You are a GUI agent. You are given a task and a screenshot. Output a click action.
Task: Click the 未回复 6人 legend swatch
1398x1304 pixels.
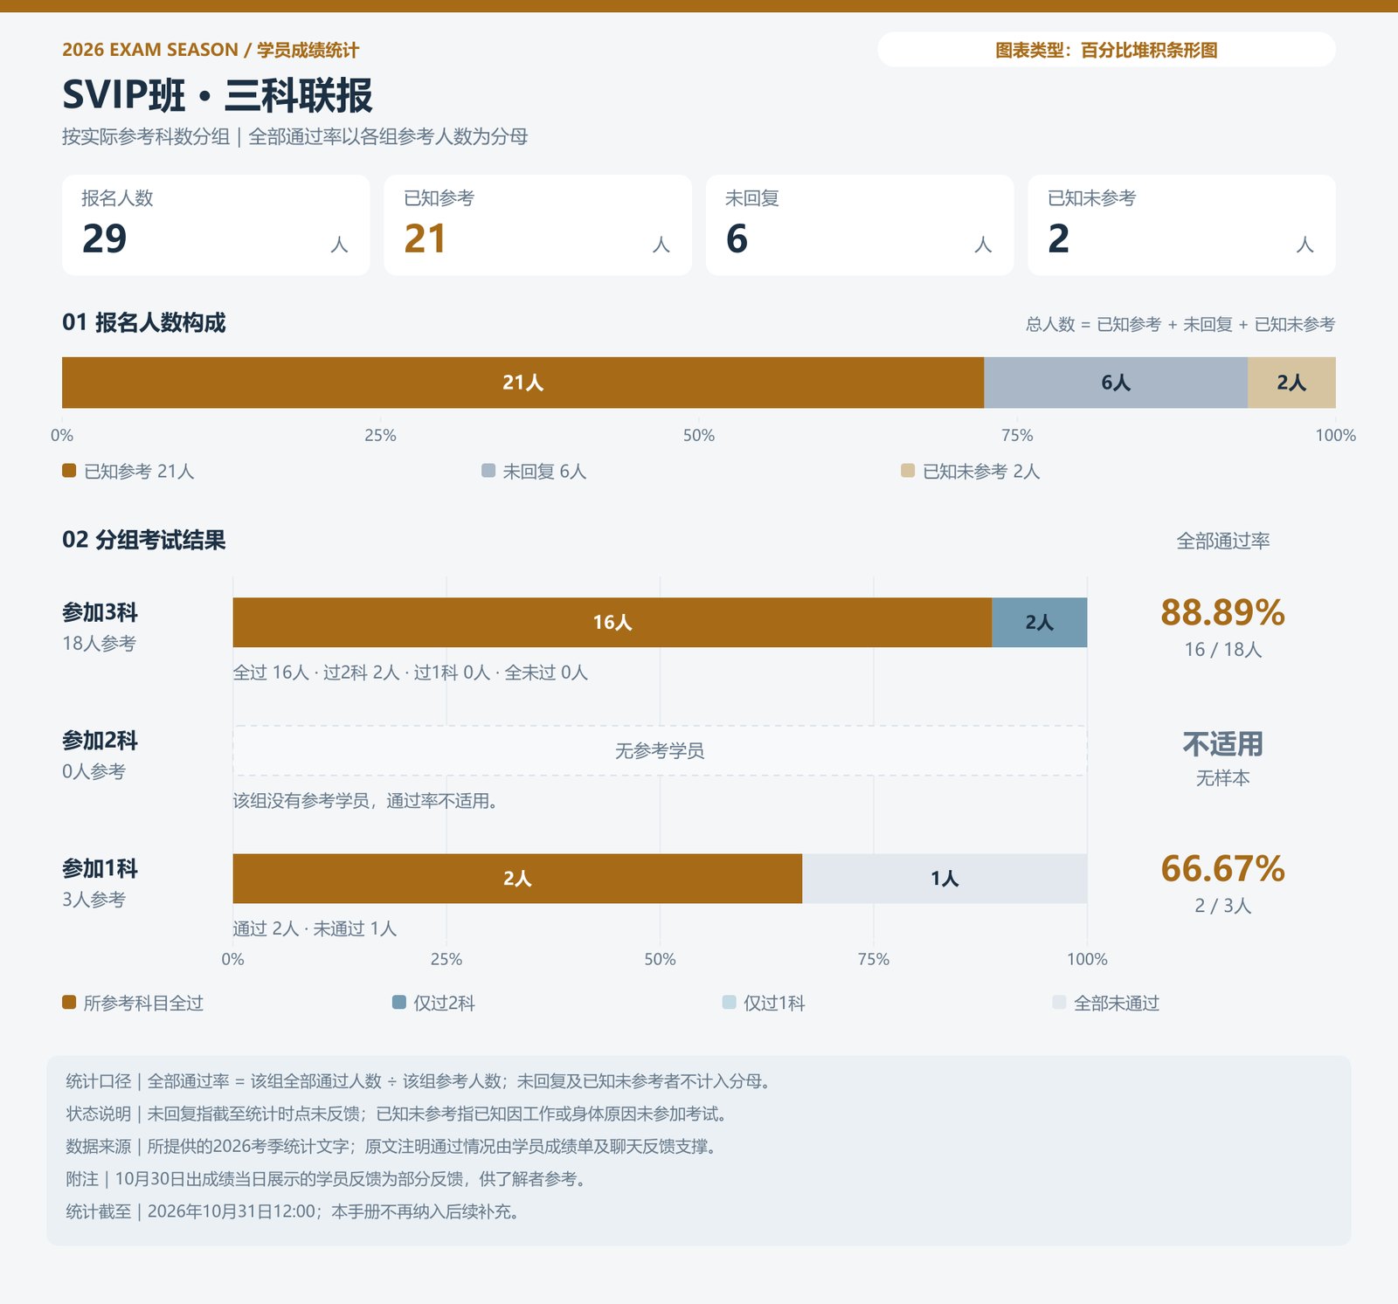(488, 471)
